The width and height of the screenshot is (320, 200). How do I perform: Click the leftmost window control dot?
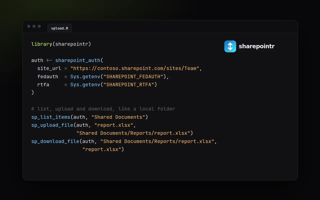(29, 26)
